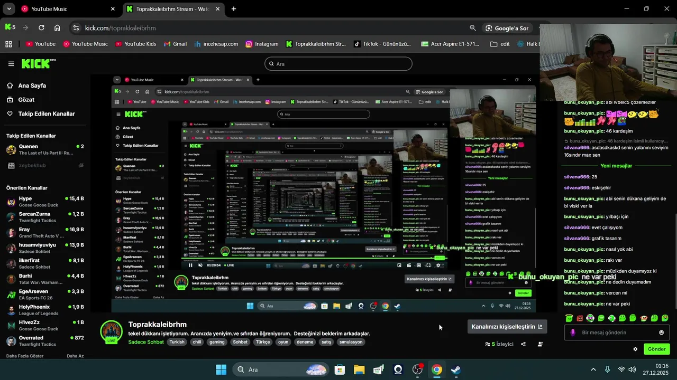Open File Explorer from taskbar
This screenshot has height=380, width=677.
pos(359,369)
